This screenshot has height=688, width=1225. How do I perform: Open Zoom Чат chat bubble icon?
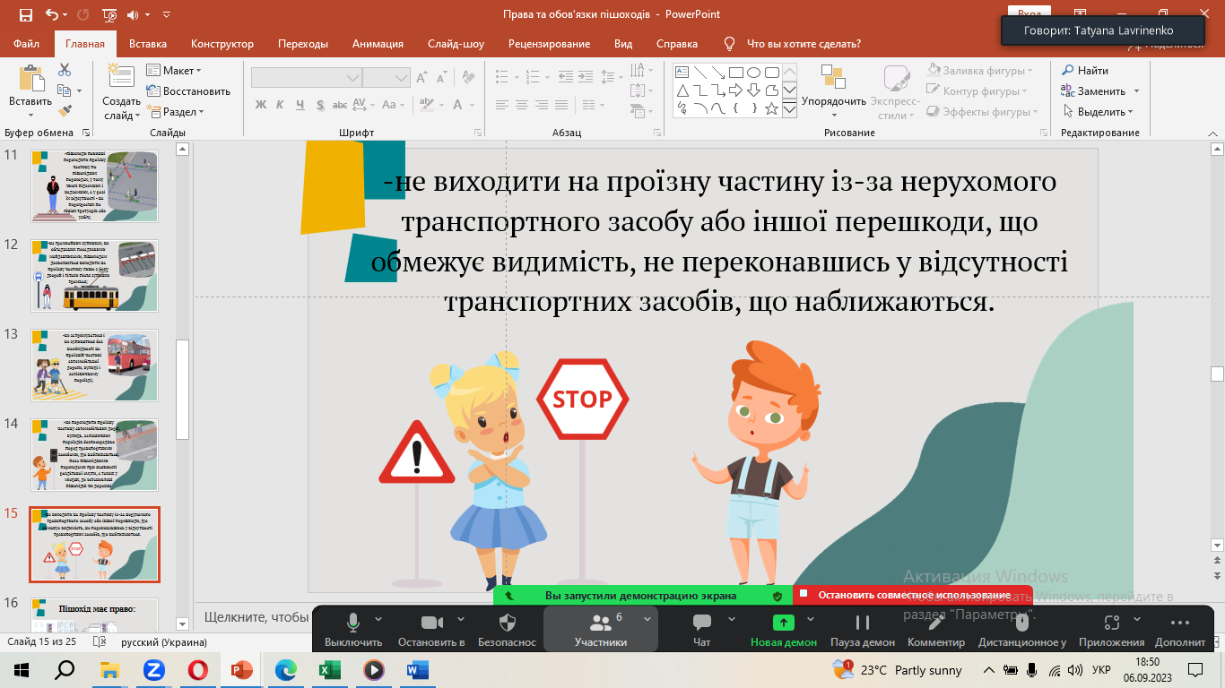click(x=702, y=623)
